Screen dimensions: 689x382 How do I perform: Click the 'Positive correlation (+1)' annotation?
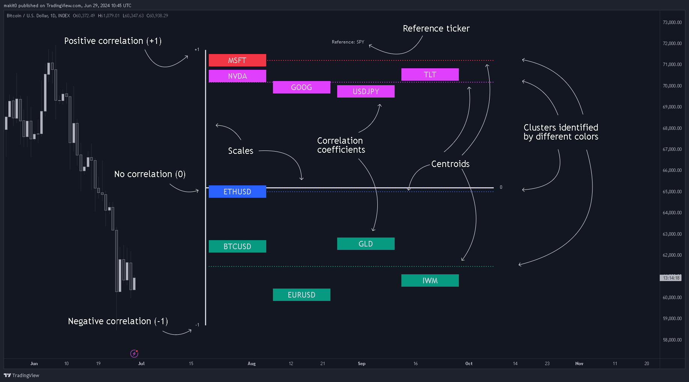113,41
